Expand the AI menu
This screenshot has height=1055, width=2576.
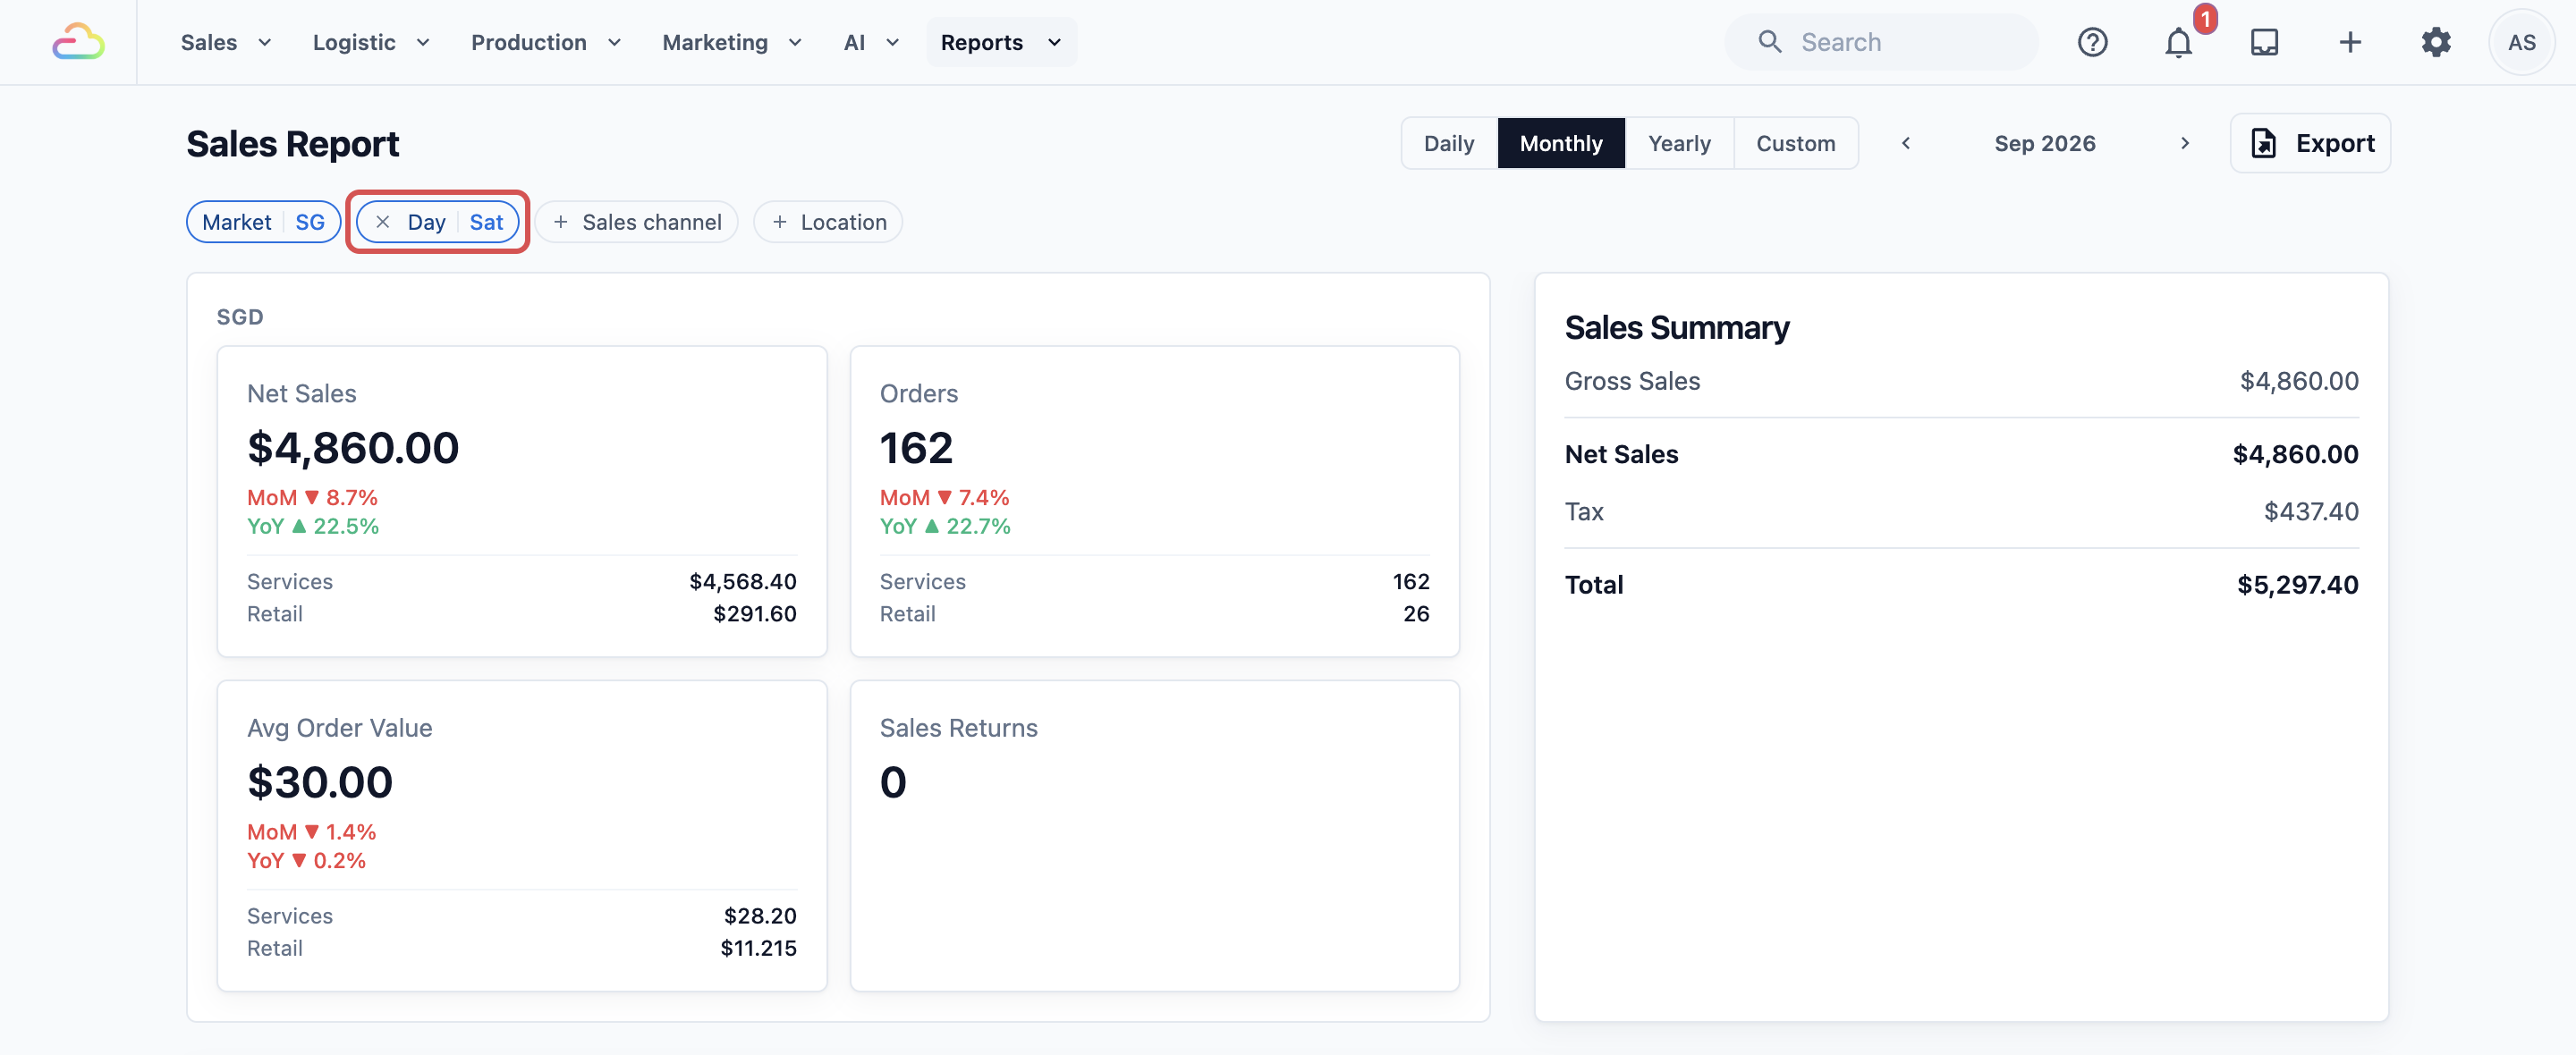tap(871, 42)
